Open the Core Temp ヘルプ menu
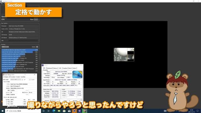Image resolution: width=201 pixels, height=113 pixels. pos(23,77)
